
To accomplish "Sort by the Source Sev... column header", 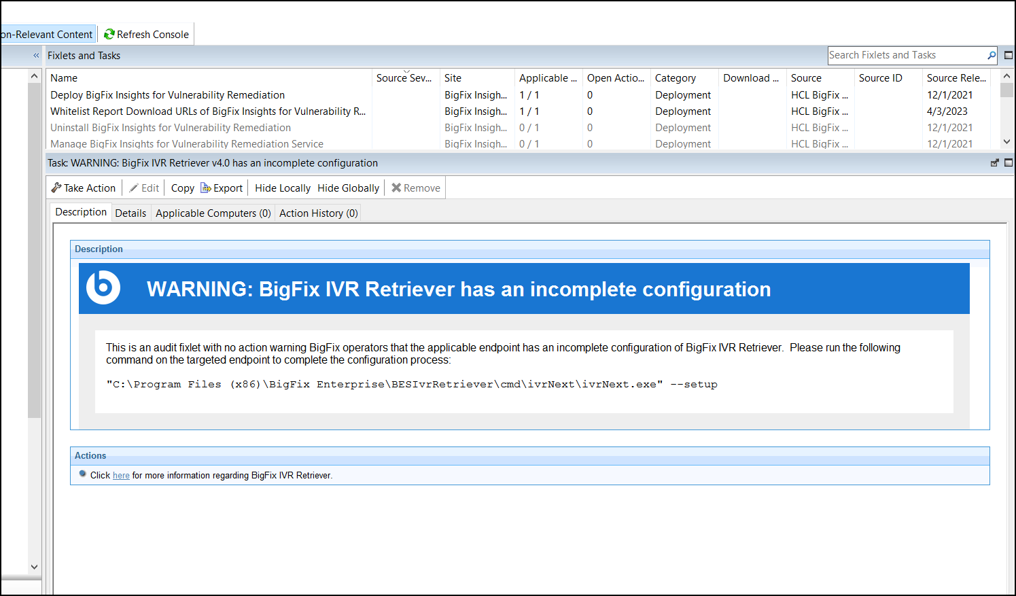I will coord(404,78).
